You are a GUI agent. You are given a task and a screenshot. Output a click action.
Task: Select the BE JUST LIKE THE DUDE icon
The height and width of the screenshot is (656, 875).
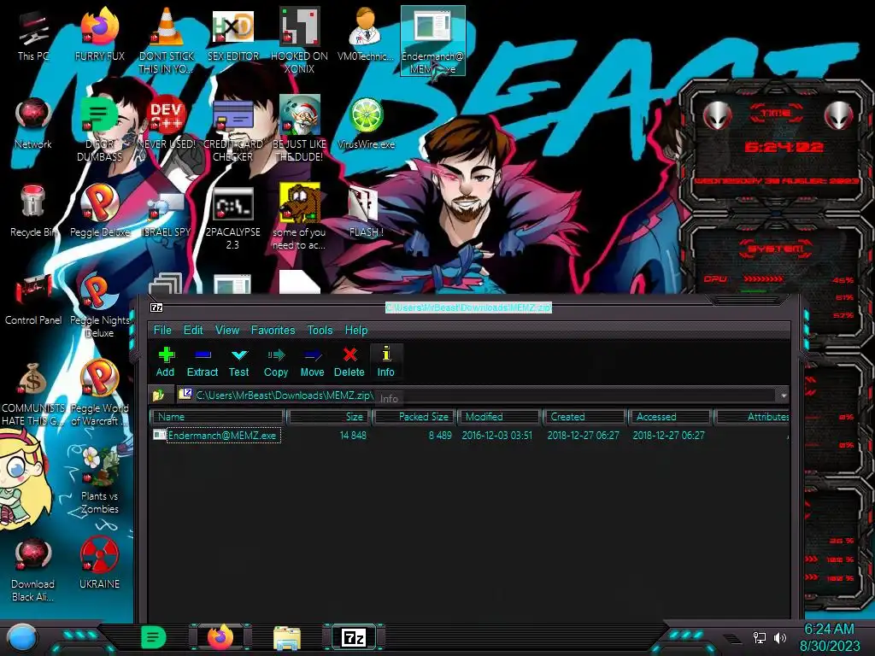click(x=299, y=128)
